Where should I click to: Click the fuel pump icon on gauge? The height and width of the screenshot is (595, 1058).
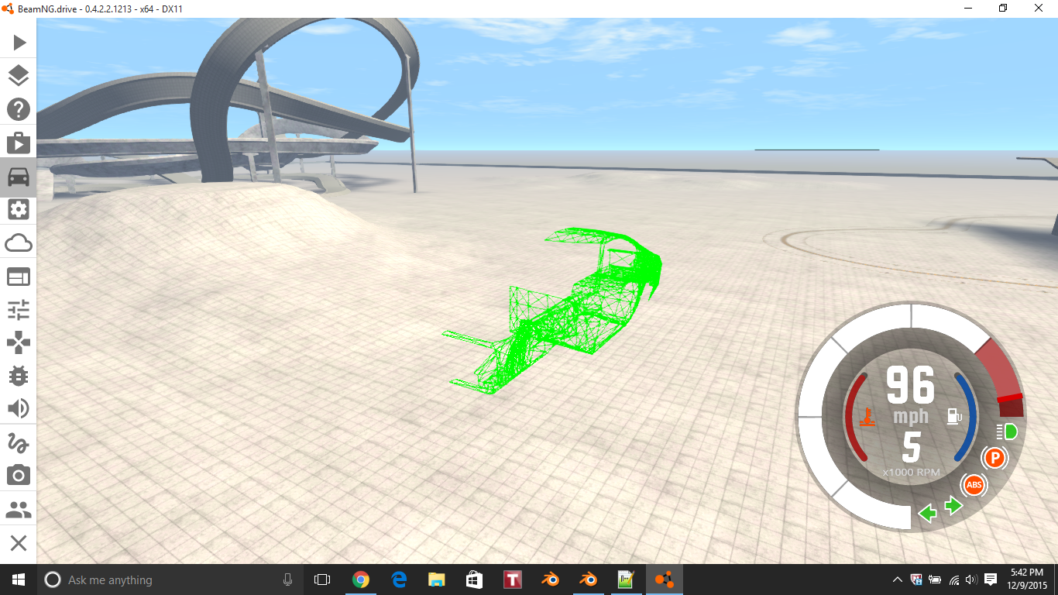click(955, 416)
